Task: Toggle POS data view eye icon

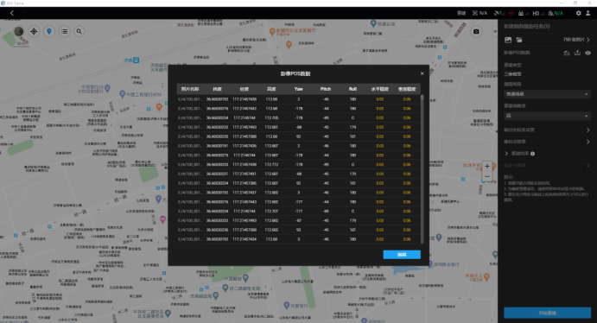Action: tap(587, 53)
